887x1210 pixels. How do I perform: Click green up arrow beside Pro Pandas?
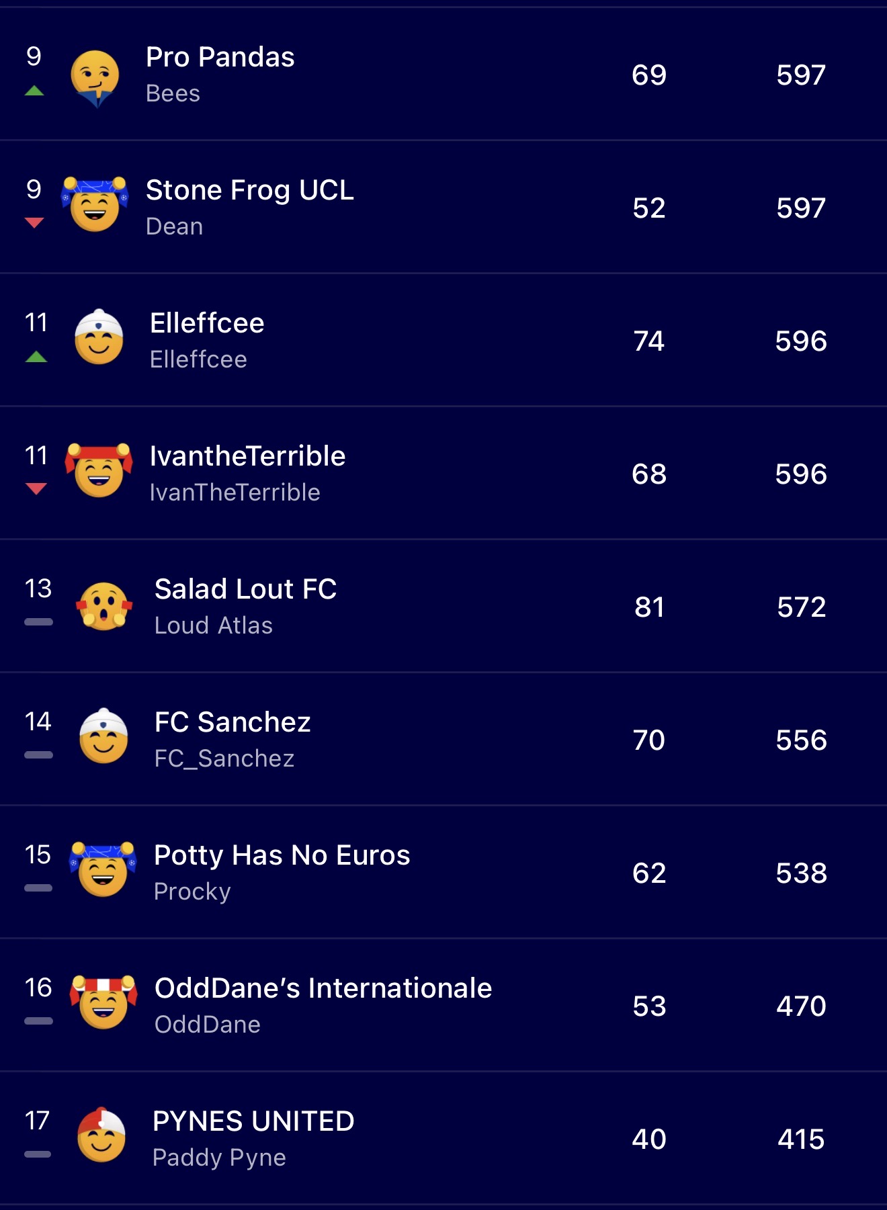tap(34, 91)
